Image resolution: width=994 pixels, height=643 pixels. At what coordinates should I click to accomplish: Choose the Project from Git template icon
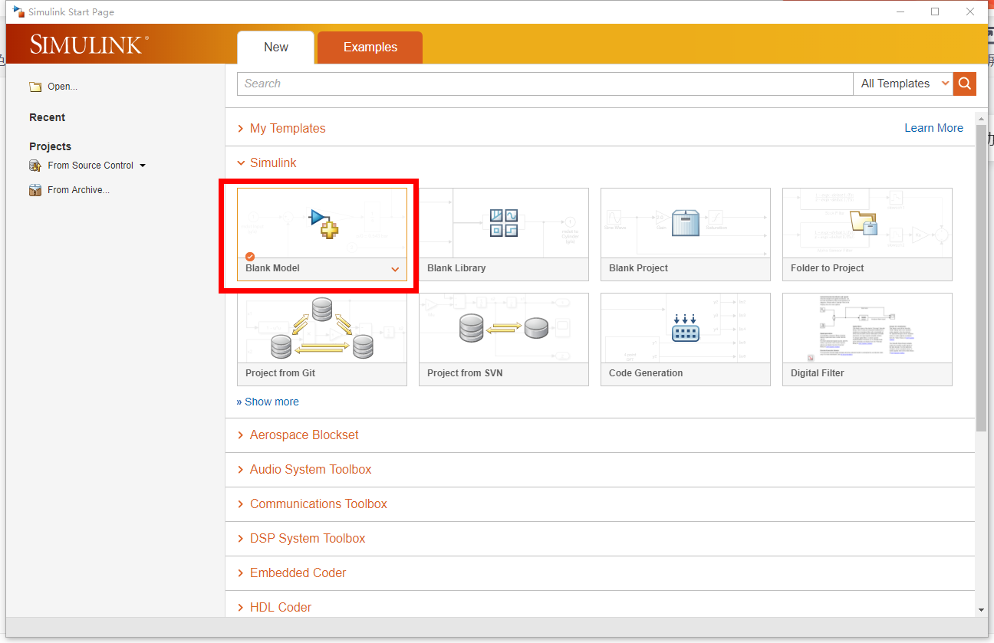coord(322,328)
